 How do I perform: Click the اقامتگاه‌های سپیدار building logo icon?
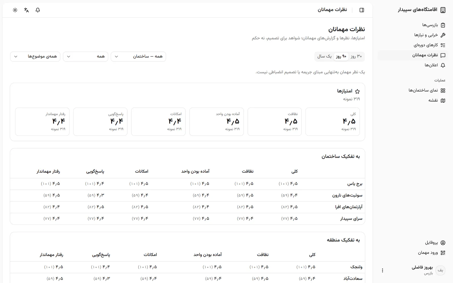click(443, 10)
